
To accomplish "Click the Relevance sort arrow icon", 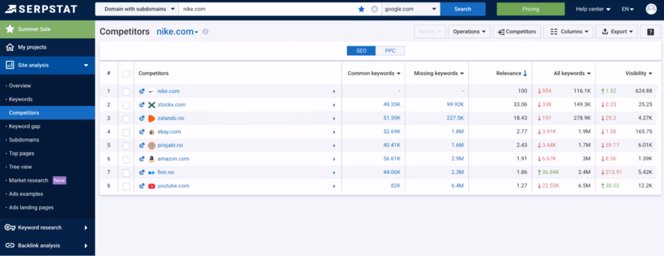I will (x=525, y=74).
